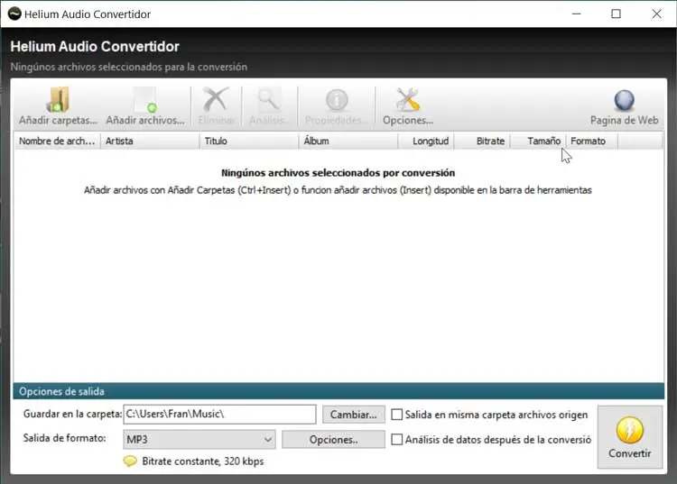Click the Convertir button
Screen dimensions: 677x484
(630, 437)
